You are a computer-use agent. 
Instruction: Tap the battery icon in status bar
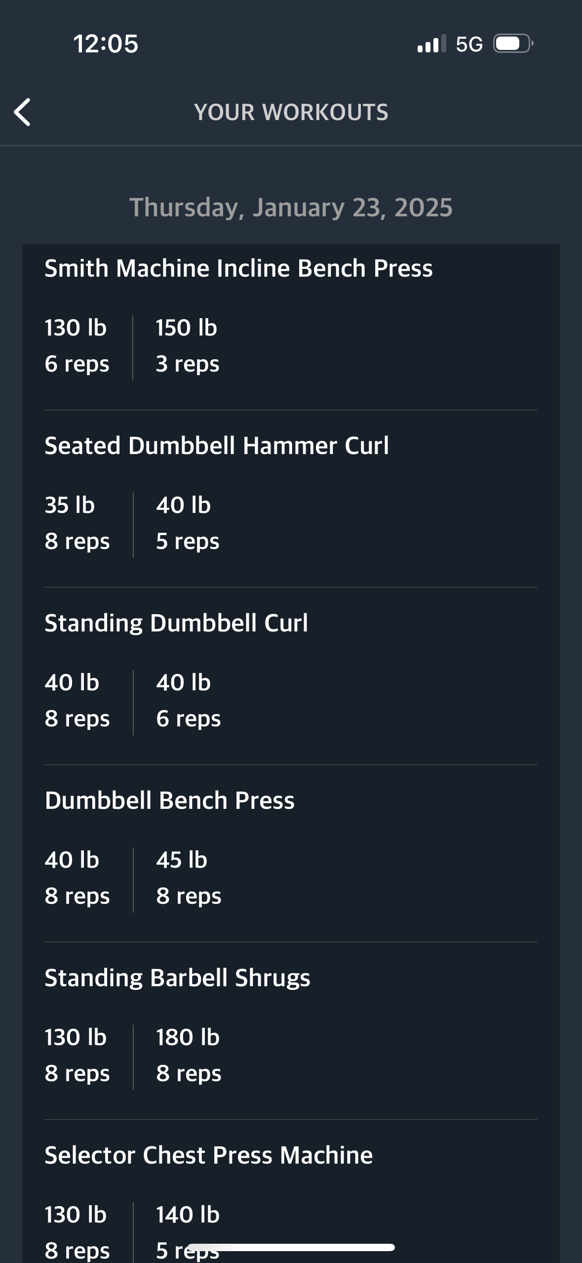click(513, 43)
